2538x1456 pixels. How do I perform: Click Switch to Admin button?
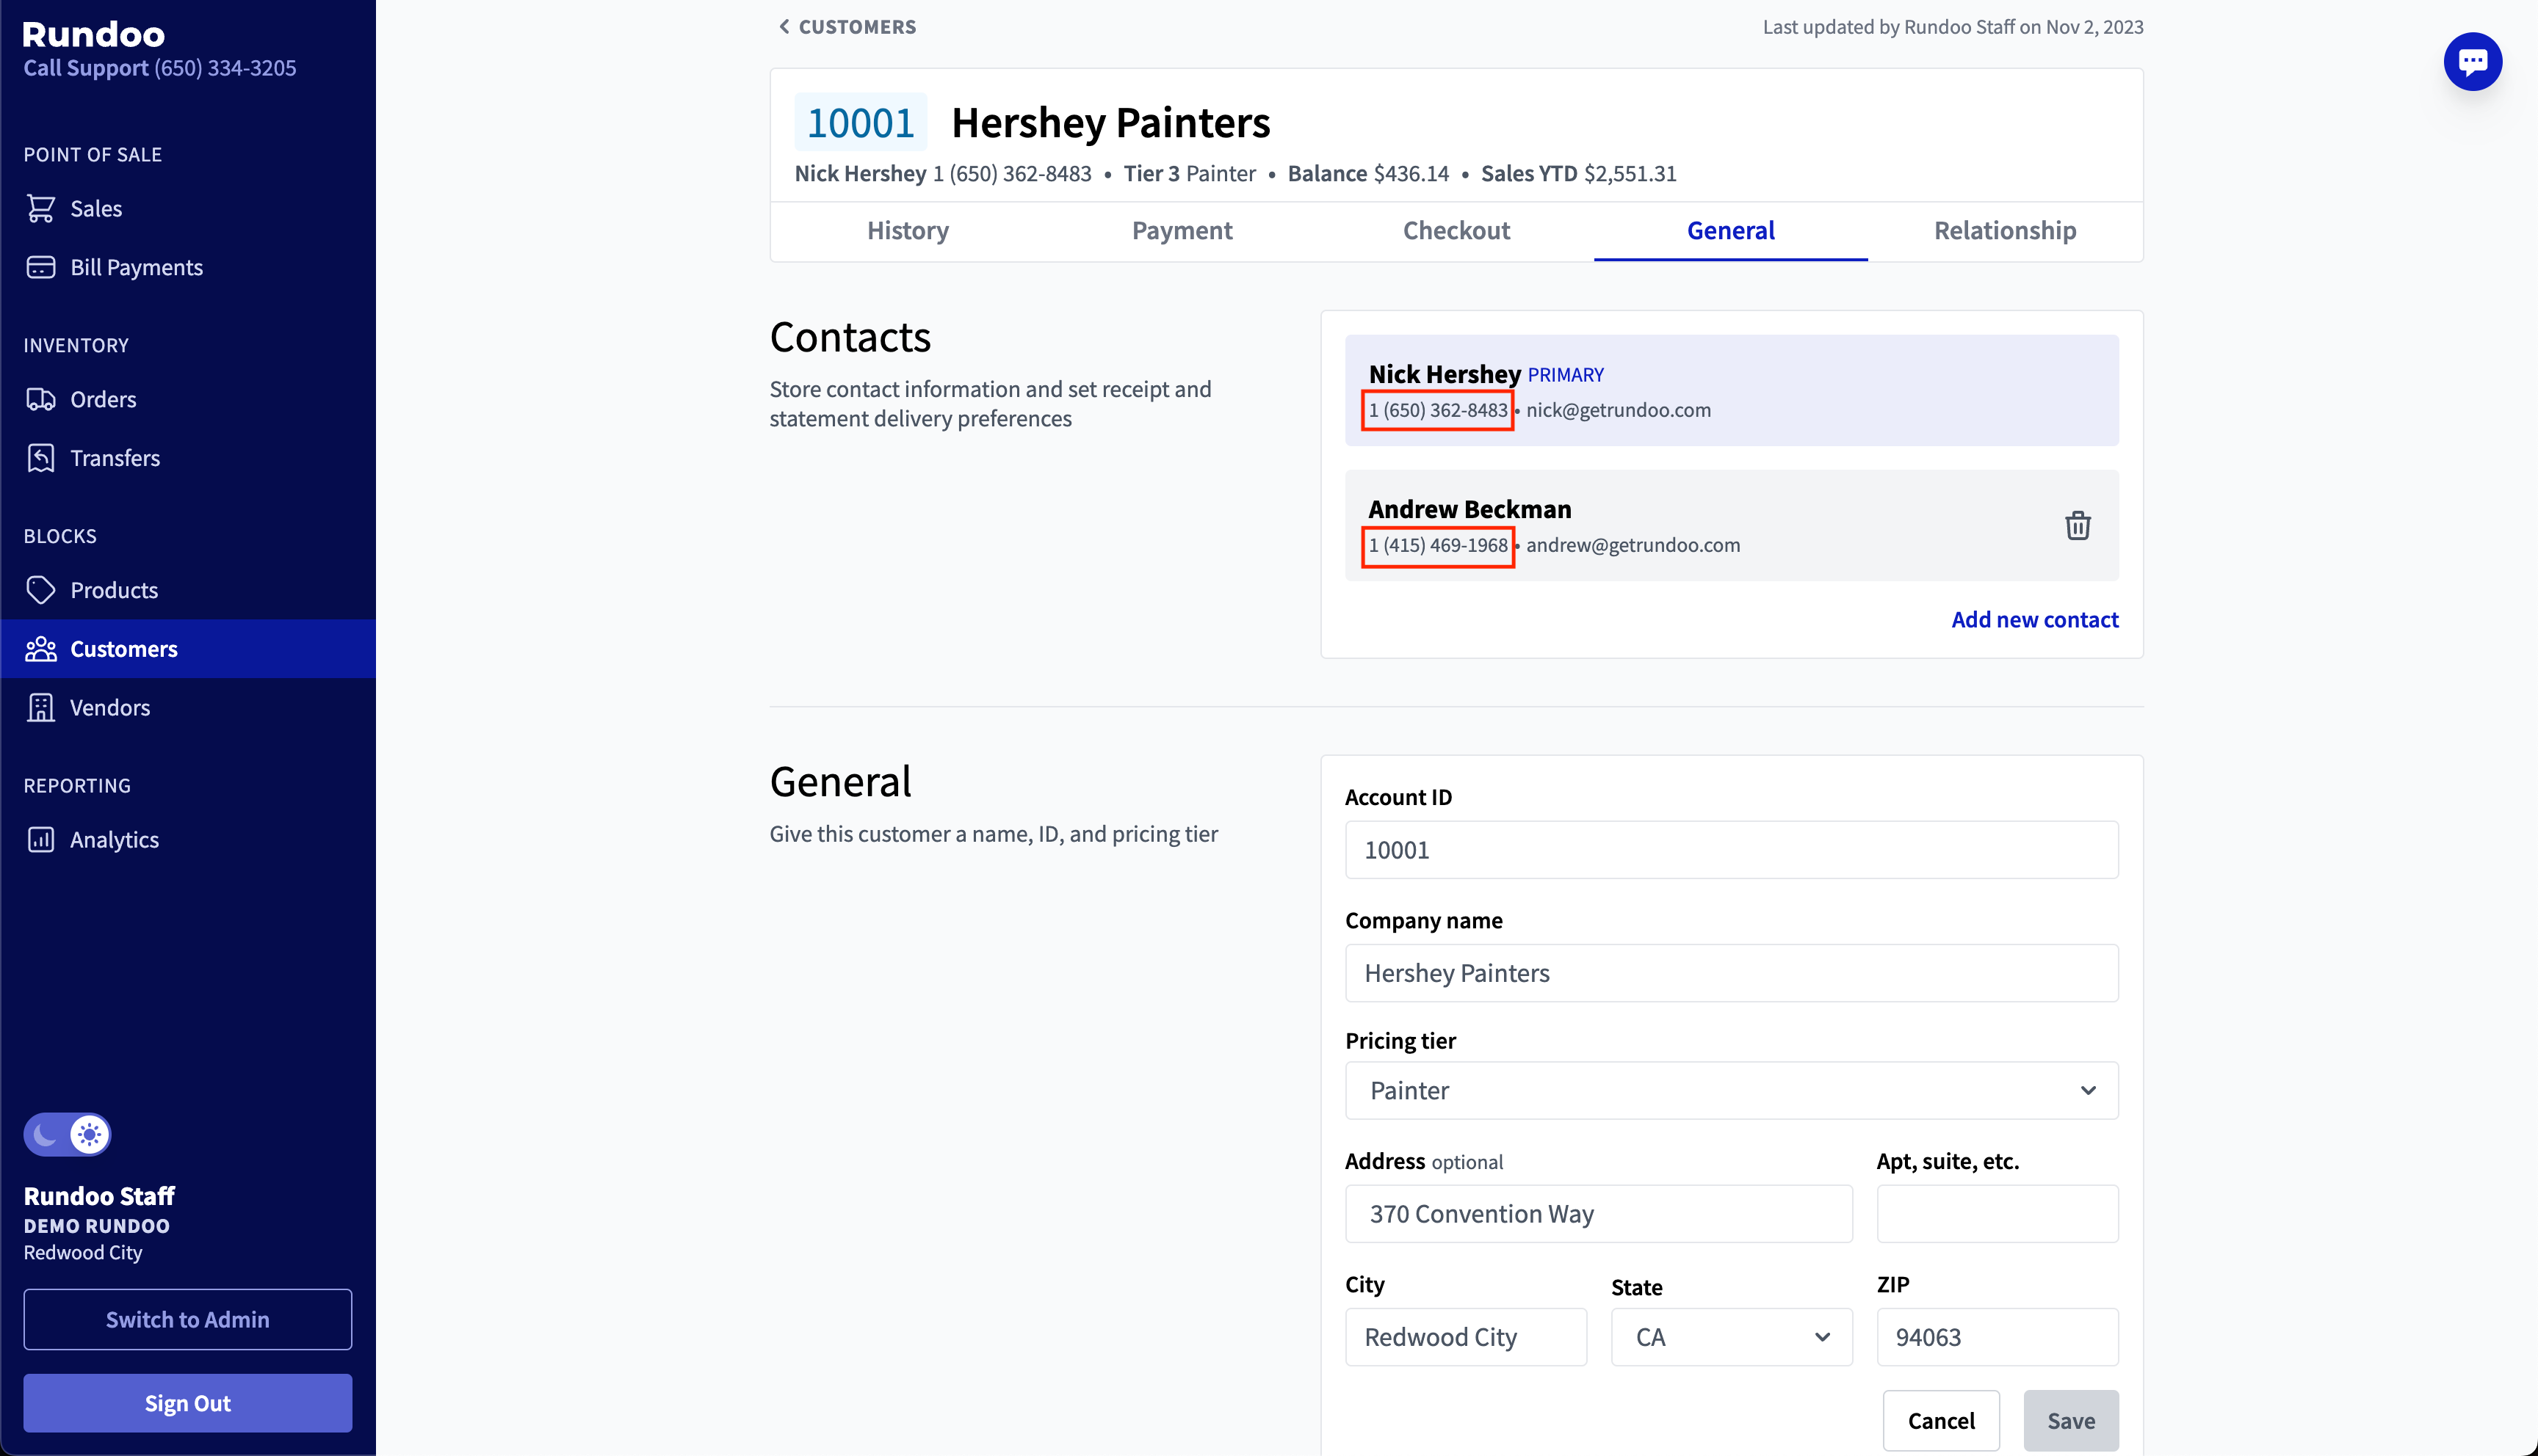tap(187, 1319)
